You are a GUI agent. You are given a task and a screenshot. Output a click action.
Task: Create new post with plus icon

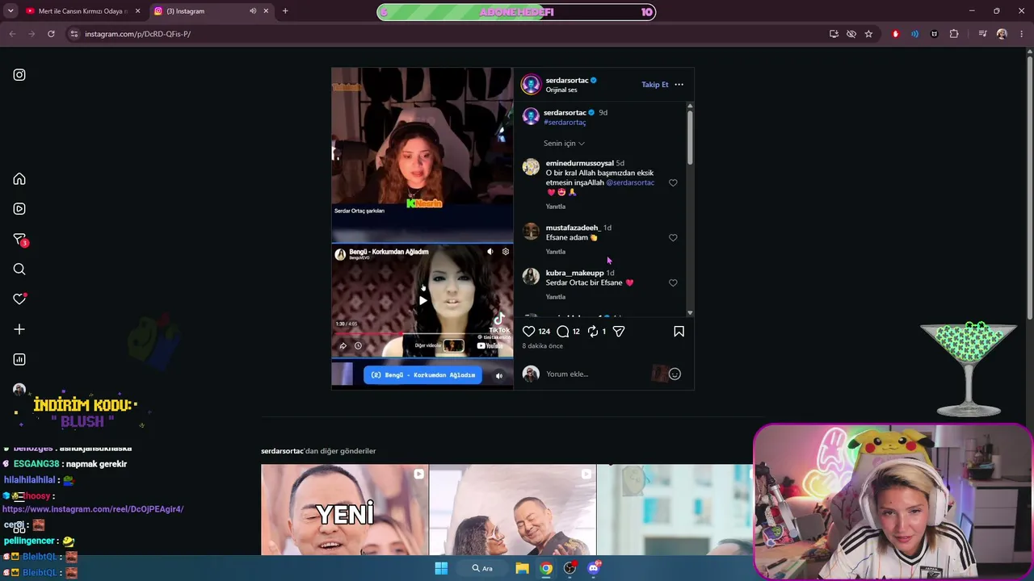19,329
